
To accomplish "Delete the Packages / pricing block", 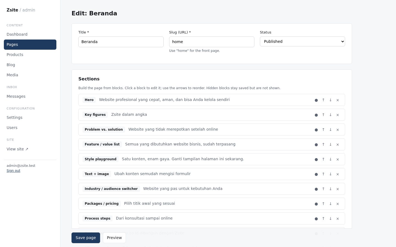I will 338,204.
